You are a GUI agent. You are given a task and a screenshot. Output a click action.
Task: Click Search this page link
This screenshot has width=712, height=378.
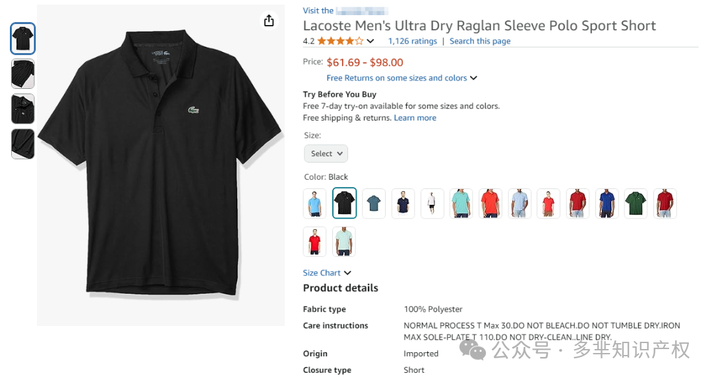[480, 41]
